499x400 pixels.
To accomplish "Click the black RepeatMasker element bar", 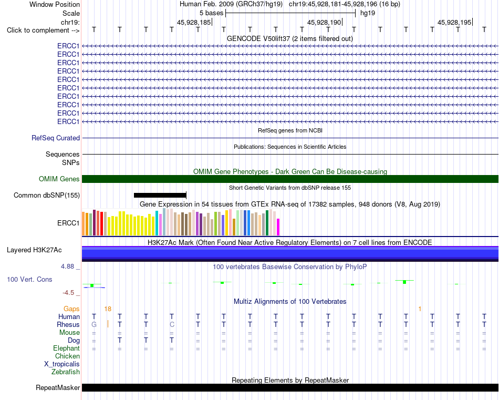I will click(x=290, y=387).
